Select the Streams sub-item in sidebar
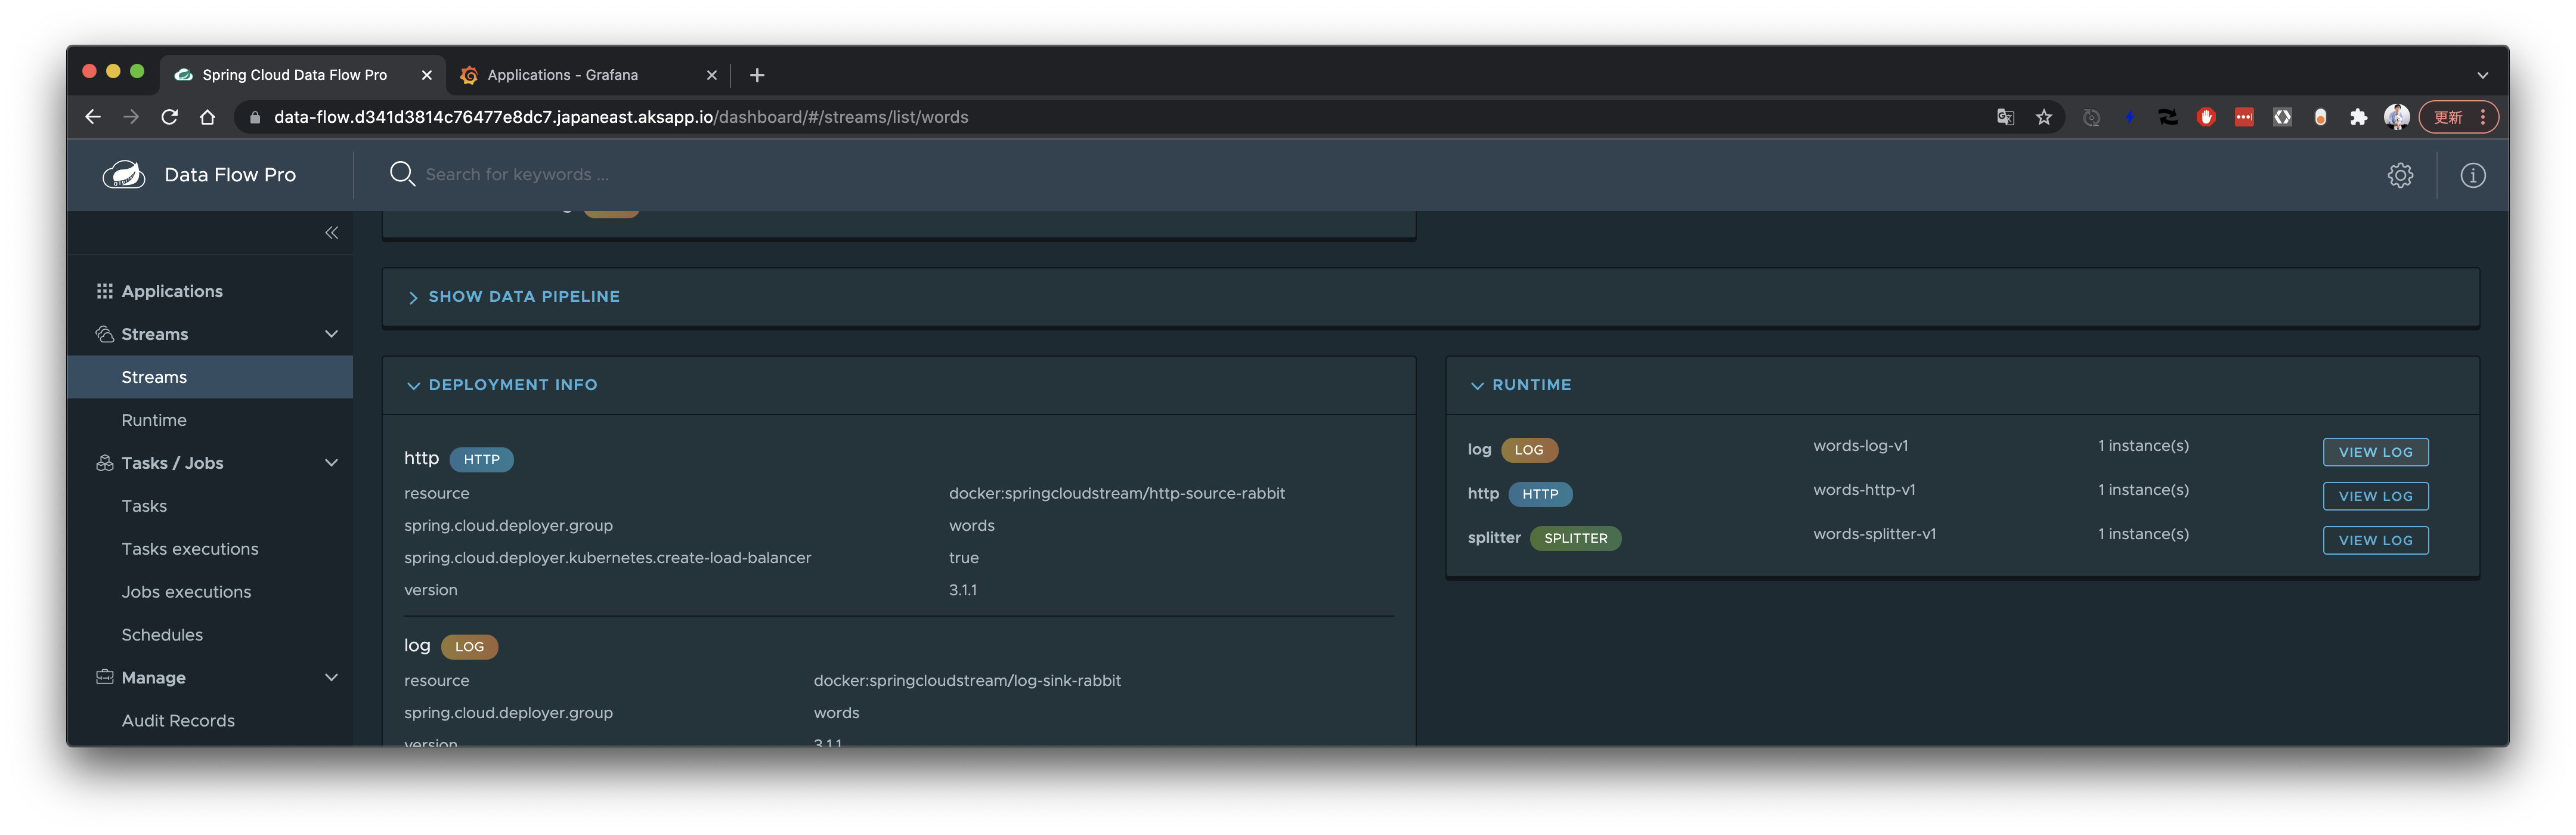The width and height of the screenshot is (2576, 835). tap(210, 377)
